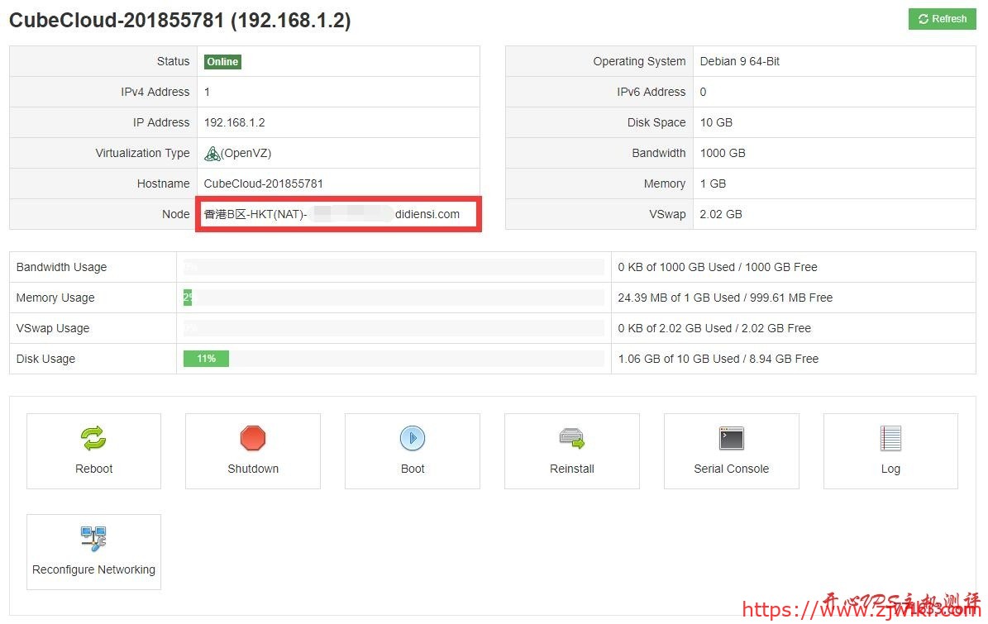Click the Reconfigure Networking icon
988x624 pixels.
pos(93,539)
